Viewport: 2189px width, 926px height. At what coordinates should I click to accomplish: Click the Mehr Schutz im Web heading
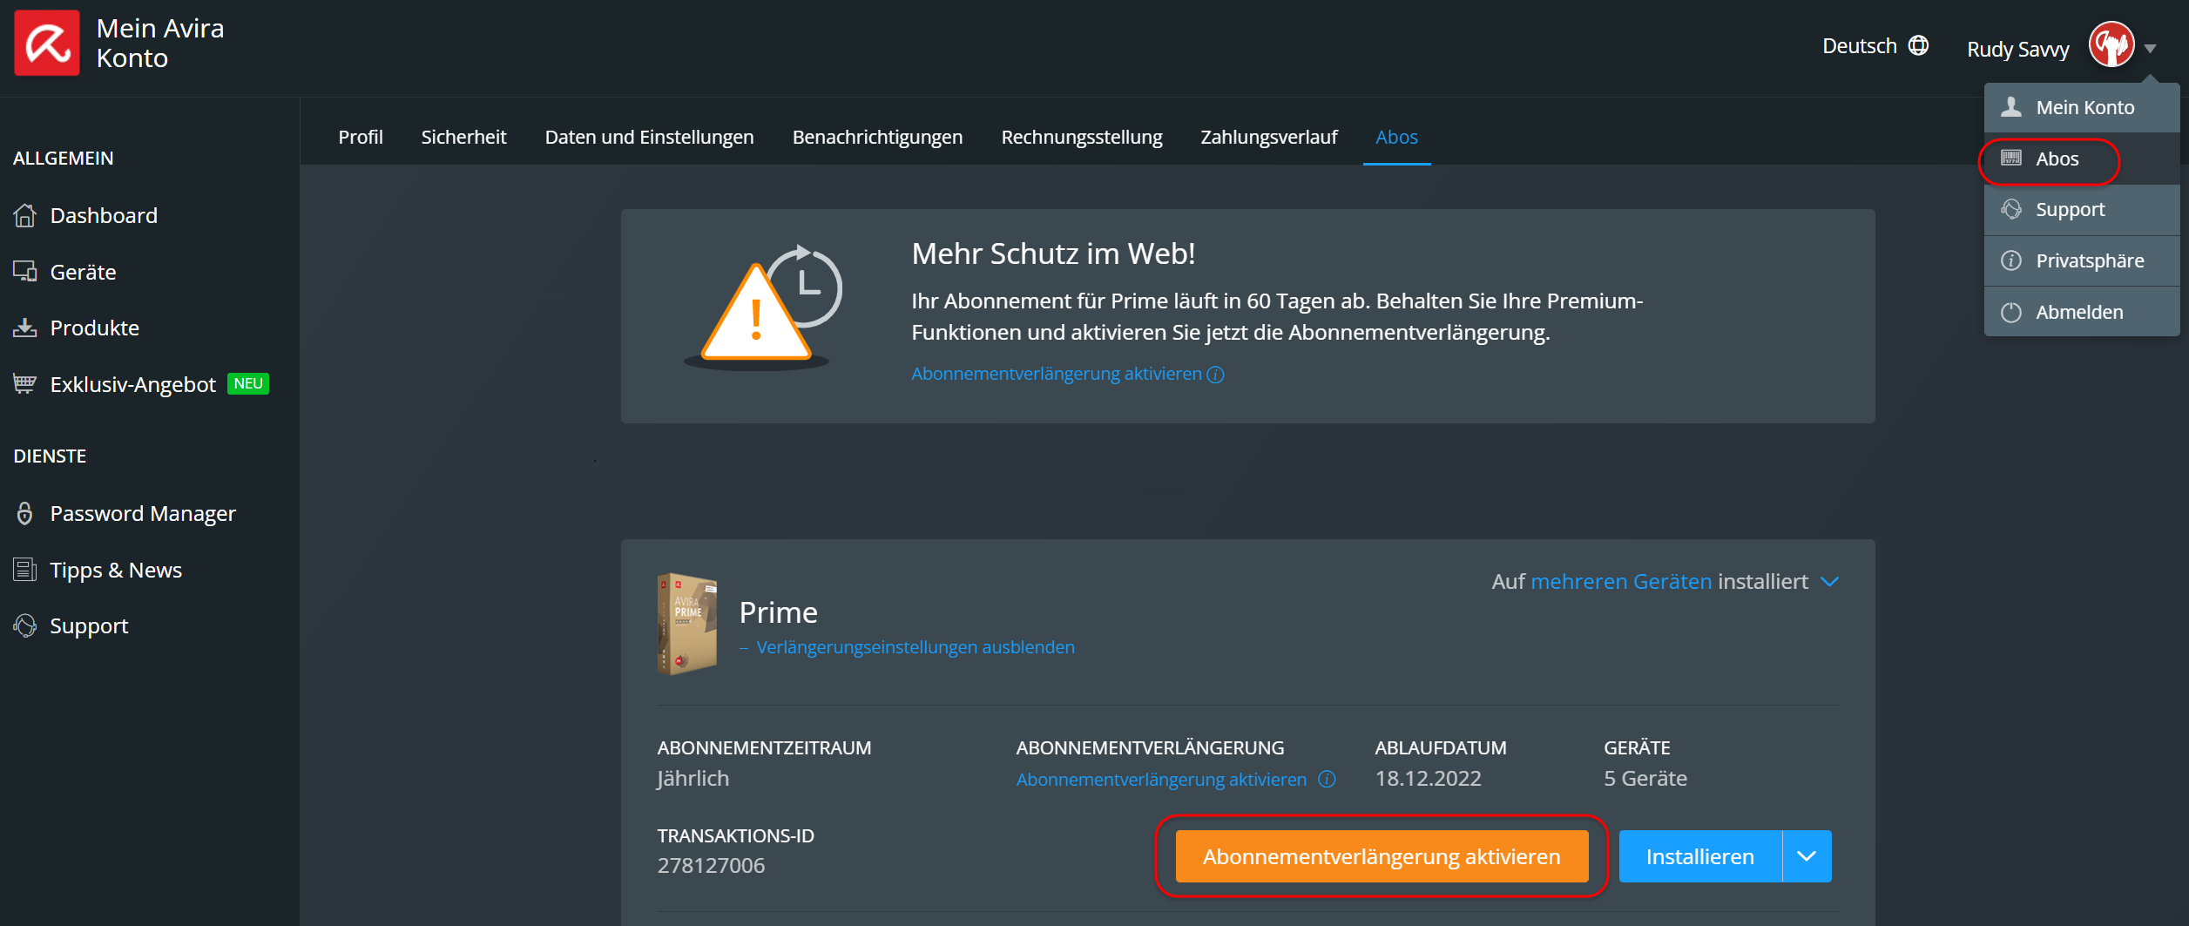click(1053, 253)
